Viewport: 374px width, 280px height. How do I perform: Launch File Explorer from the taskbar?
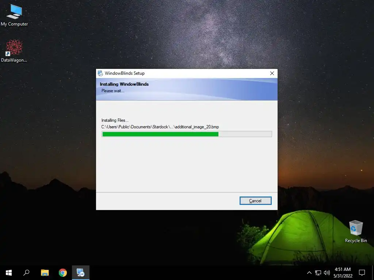(x=45, y=273)
